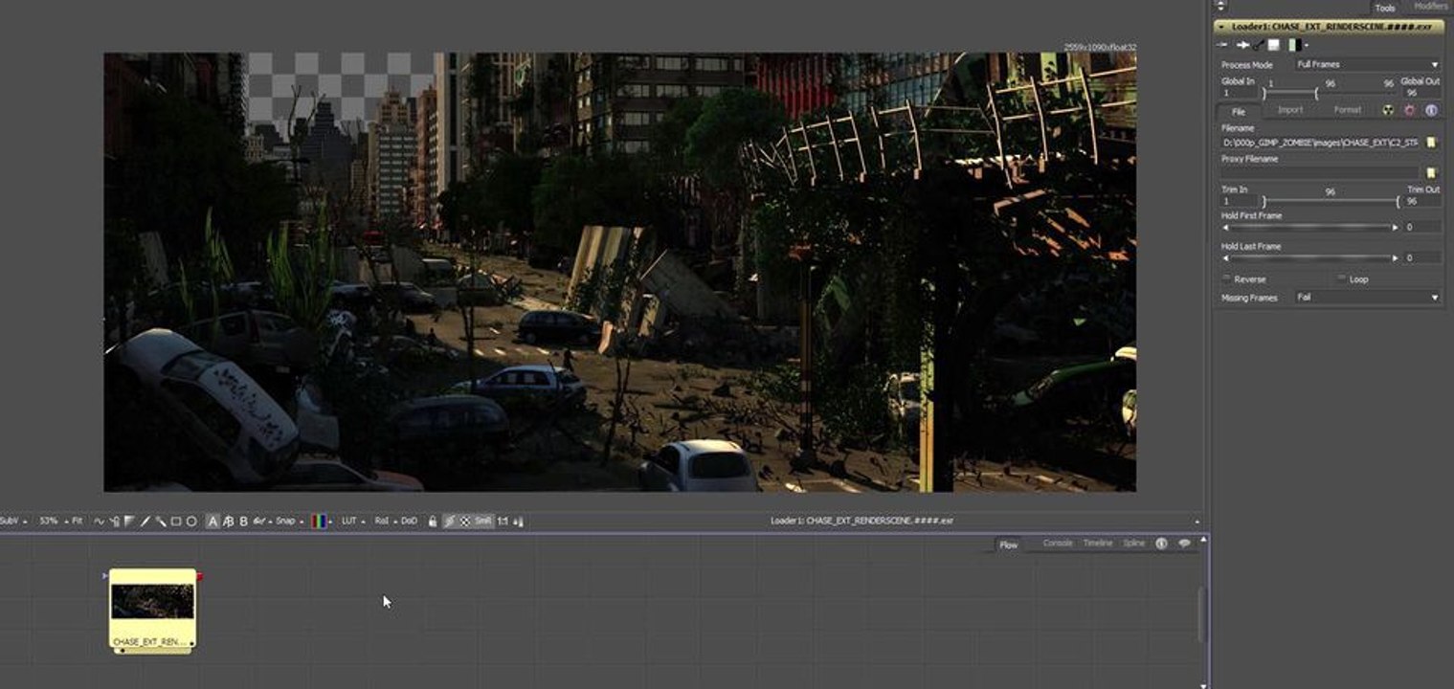This screenshot has height=689, width=1454.
Task: Select buffer B in the viewer
Action: (243, 522)
